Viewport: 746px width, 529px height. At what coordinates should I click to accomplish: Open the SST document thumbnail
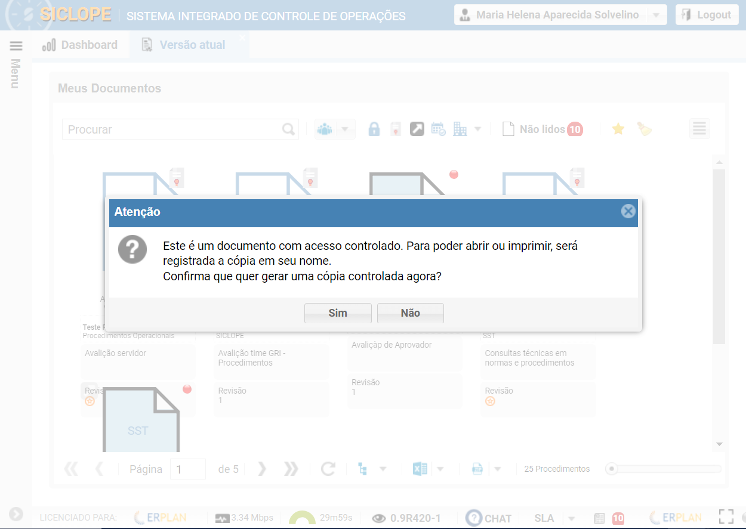click(x=141, y=420)
